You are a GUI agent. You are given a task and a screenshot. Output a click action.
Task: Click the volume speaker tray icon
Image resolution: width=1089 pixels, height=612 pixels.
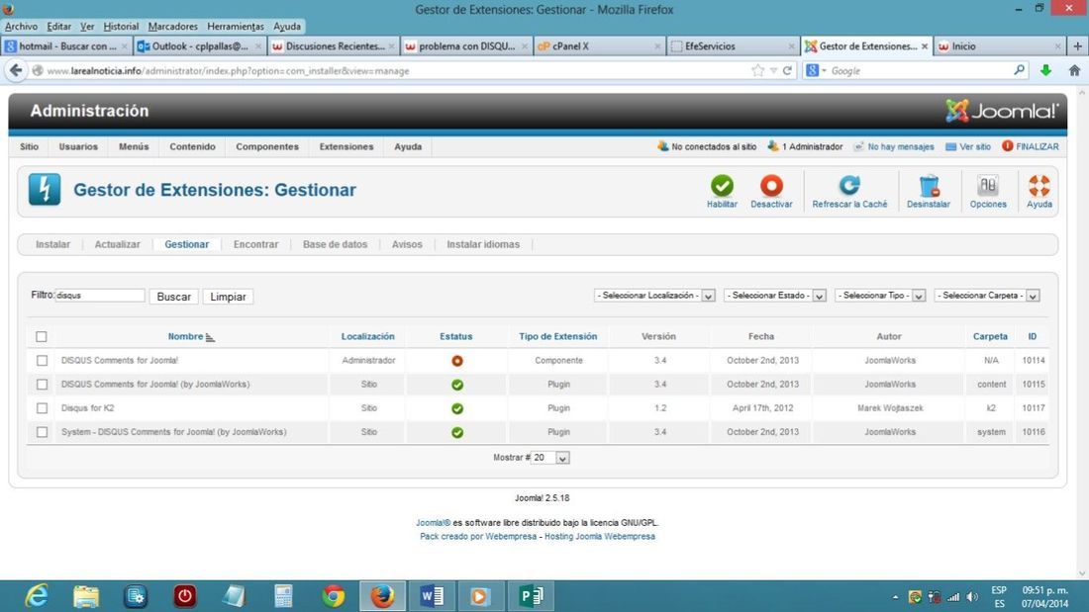972,597
